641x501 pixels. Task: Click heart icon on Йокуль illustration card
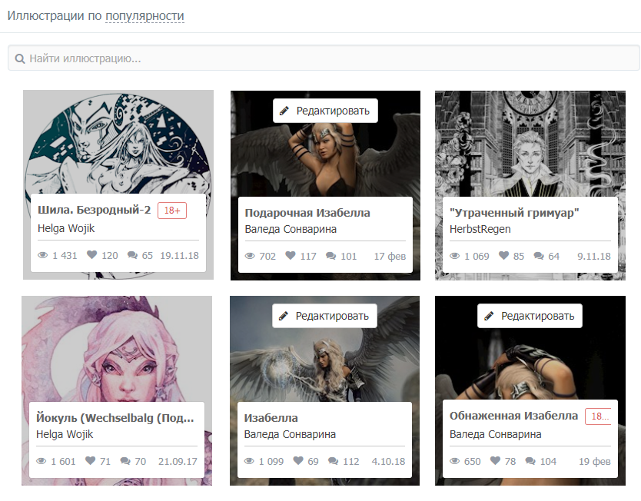[90, 461]
